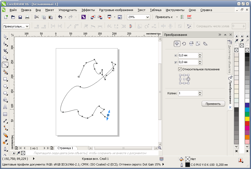Collapse the Преобразования docker with double arrow

pos(220,35)
